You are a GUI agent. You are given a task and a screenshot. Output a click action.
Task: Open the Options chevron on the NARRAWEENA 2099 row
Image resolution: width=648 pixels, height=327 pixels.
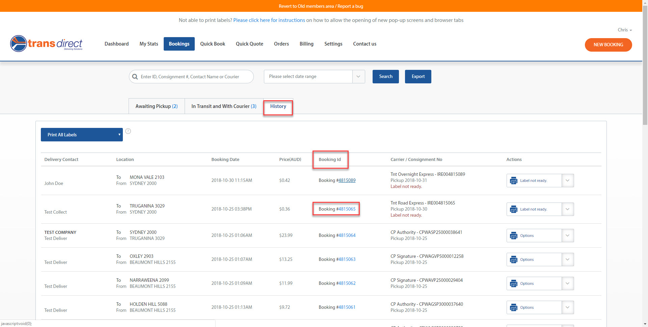[x=567, y=283]
